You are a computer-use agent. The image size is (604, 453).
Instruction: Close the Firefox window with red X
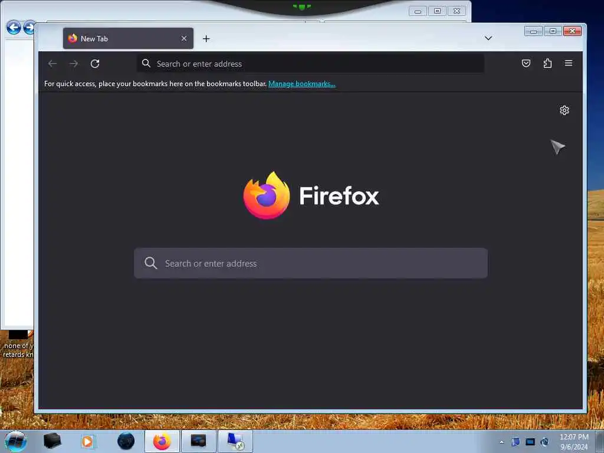click(572, 31)
